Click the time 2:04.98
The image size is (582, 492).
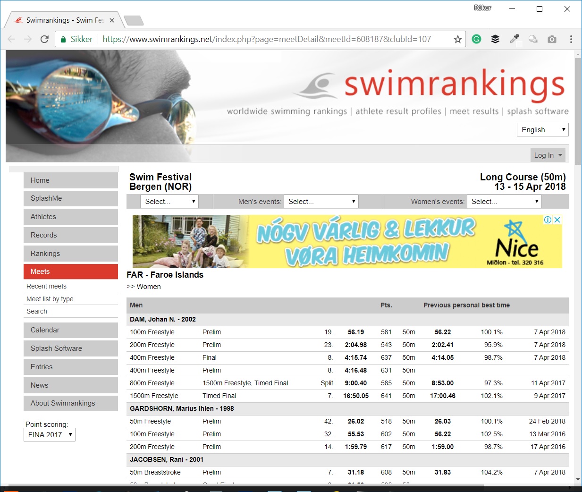point(356,345)
